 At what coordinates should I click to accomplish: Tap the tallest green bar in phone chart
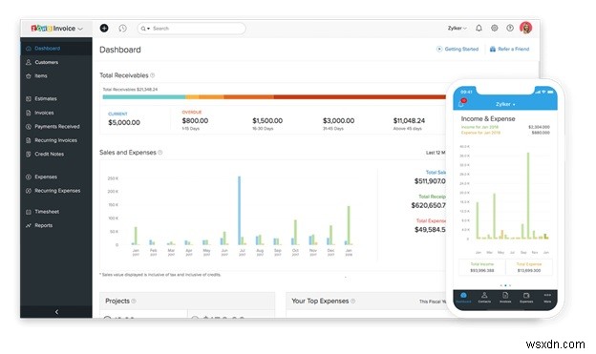tap(528, 196)
